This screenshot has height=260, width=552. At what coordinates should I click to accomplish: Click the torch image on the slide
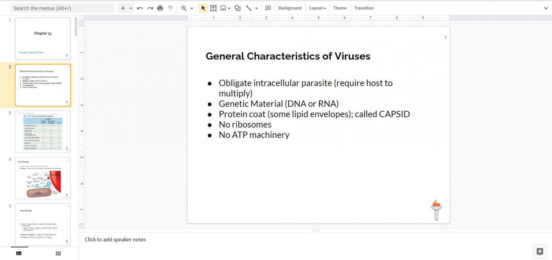point(436,210)
